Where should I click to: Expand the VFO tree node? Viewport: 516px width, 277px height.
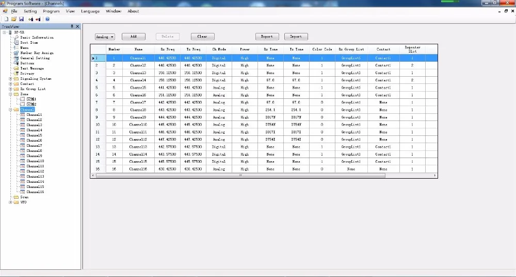(x=10, y=202)
